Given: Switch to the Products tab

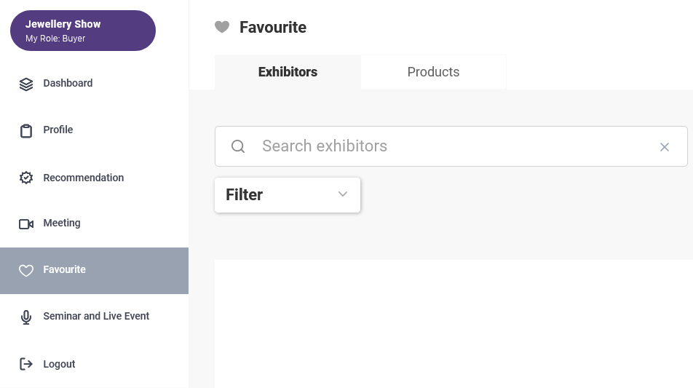Looking at the screenshot, I should (x=434, y=72).
